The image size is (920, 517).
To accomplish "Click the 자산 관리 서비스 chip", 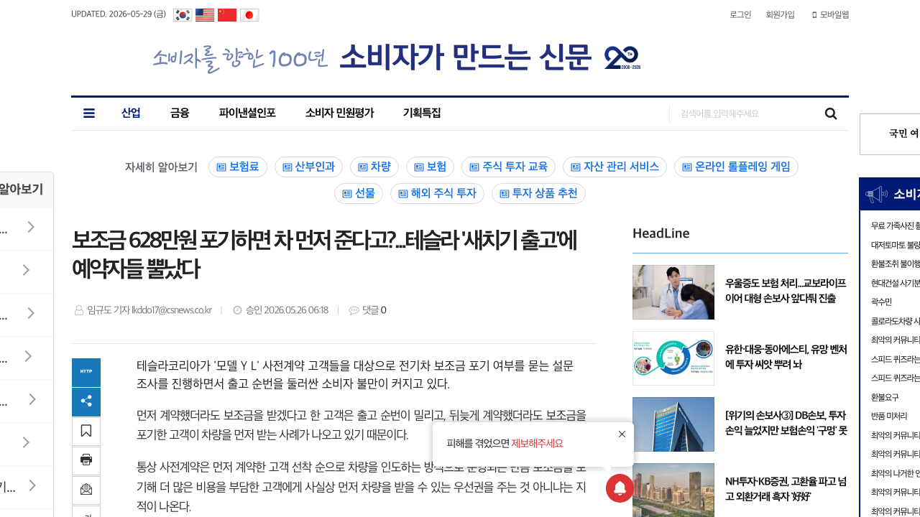I will (x=615, y=167).
